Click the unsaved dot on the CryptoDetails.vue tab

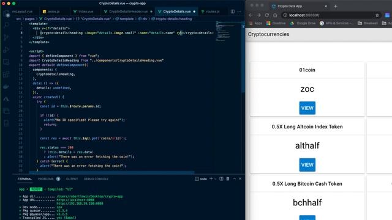click(194, 12)
